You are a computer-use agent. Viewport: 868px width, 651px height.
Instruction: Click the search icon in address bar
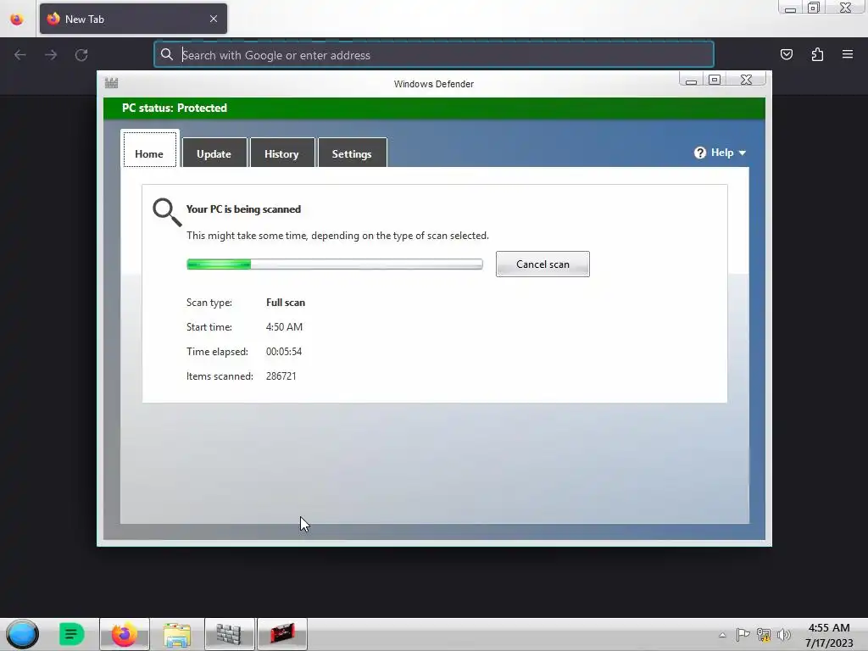tap(167, 54)
